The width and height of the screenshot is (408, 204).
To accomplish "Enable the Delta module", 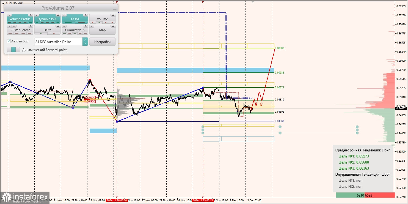I will pyautogui.click(x=47, y=30).
